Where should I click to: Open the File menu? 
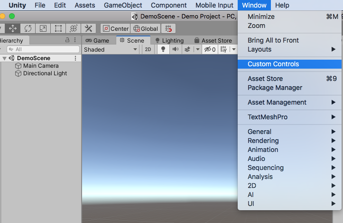pyautogui.click(x=40, y=5)
